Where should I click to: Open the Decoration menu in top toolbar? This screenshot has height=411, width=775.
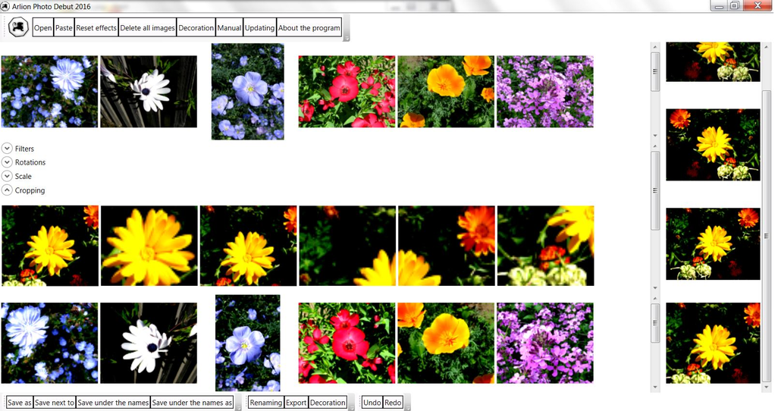196,28
